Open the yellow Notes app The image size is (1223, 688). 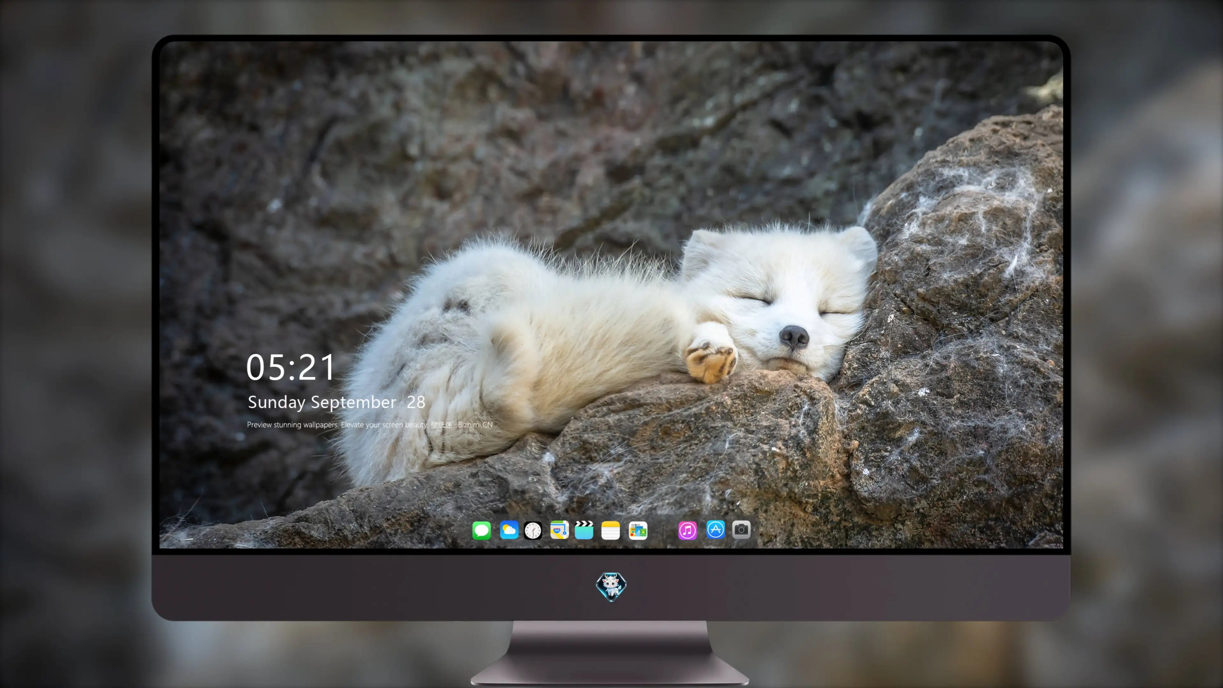(x=611, y=530)
